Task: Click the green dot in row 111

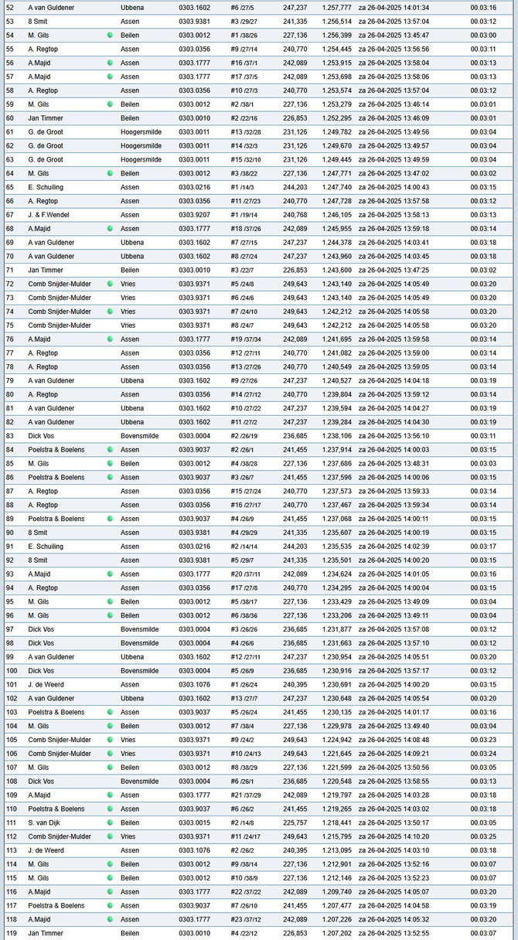Action: pyautogui.click(x=110, y=822)
